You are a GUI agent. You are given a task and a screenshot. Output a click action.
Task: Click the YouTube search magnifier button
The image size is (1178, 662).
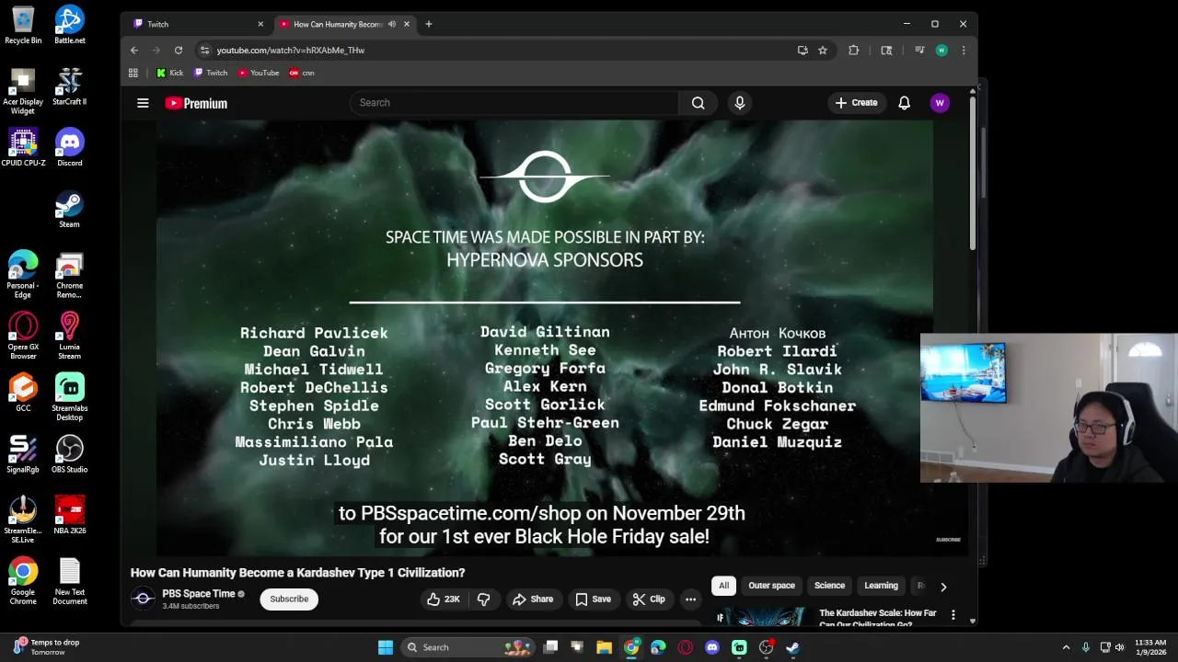699,103
